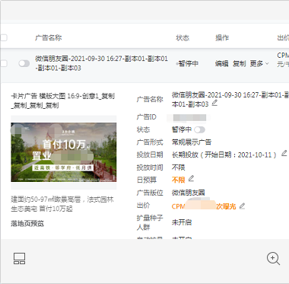Click the 操作 column header
Image resolution: width=289 pixels, height=284 pixels.
tap(222, 38)
